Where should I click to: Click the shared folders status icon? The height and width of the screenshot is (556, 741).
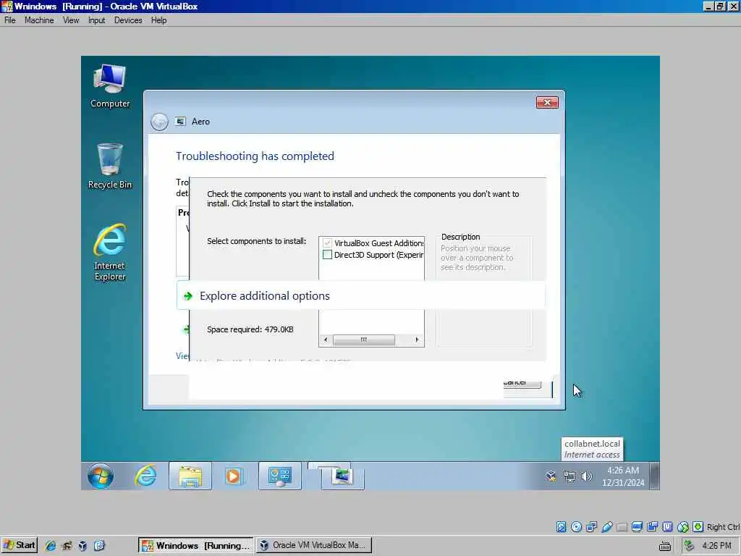[622, 527]
